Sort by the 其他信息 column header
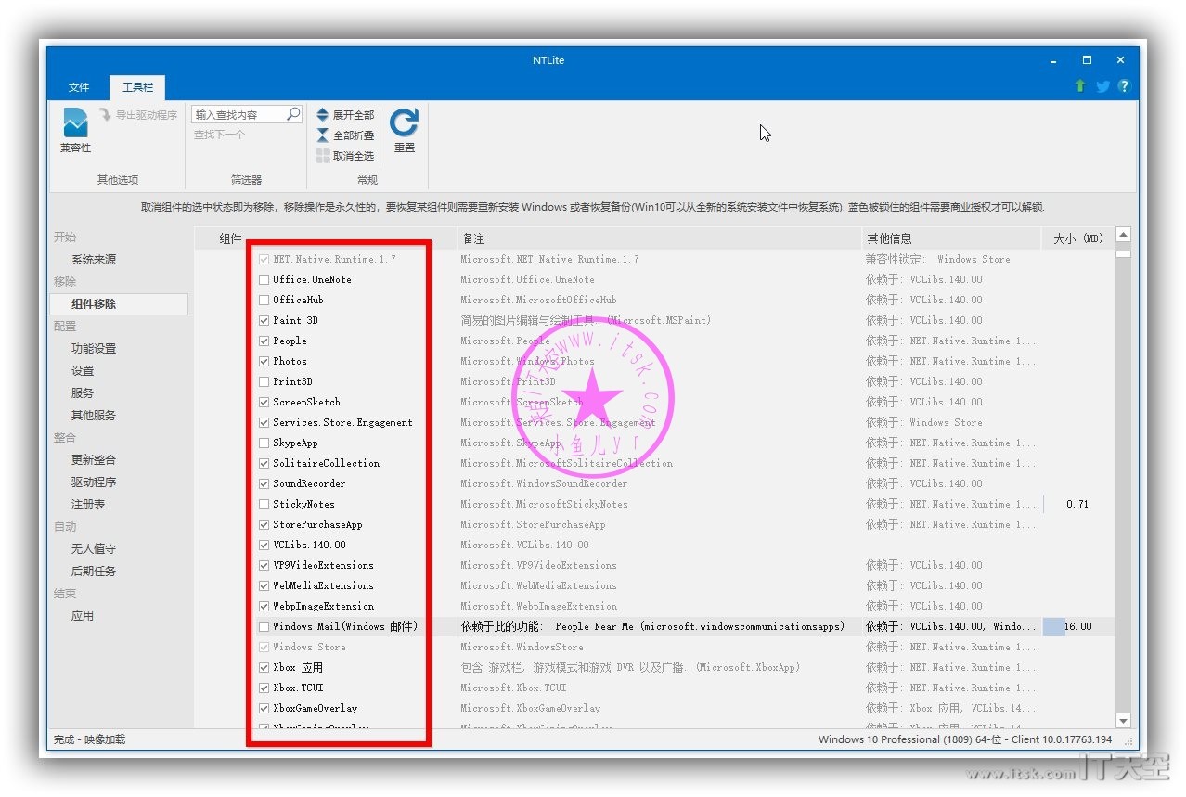Image resolution: width=1186 pixels, height=797 pixels. coord(952,239)
